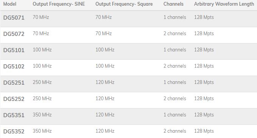Click the 350 MHz sine value for DG5352
The width and height of the screenshot is (257, 138).
(x=42, y=131)
